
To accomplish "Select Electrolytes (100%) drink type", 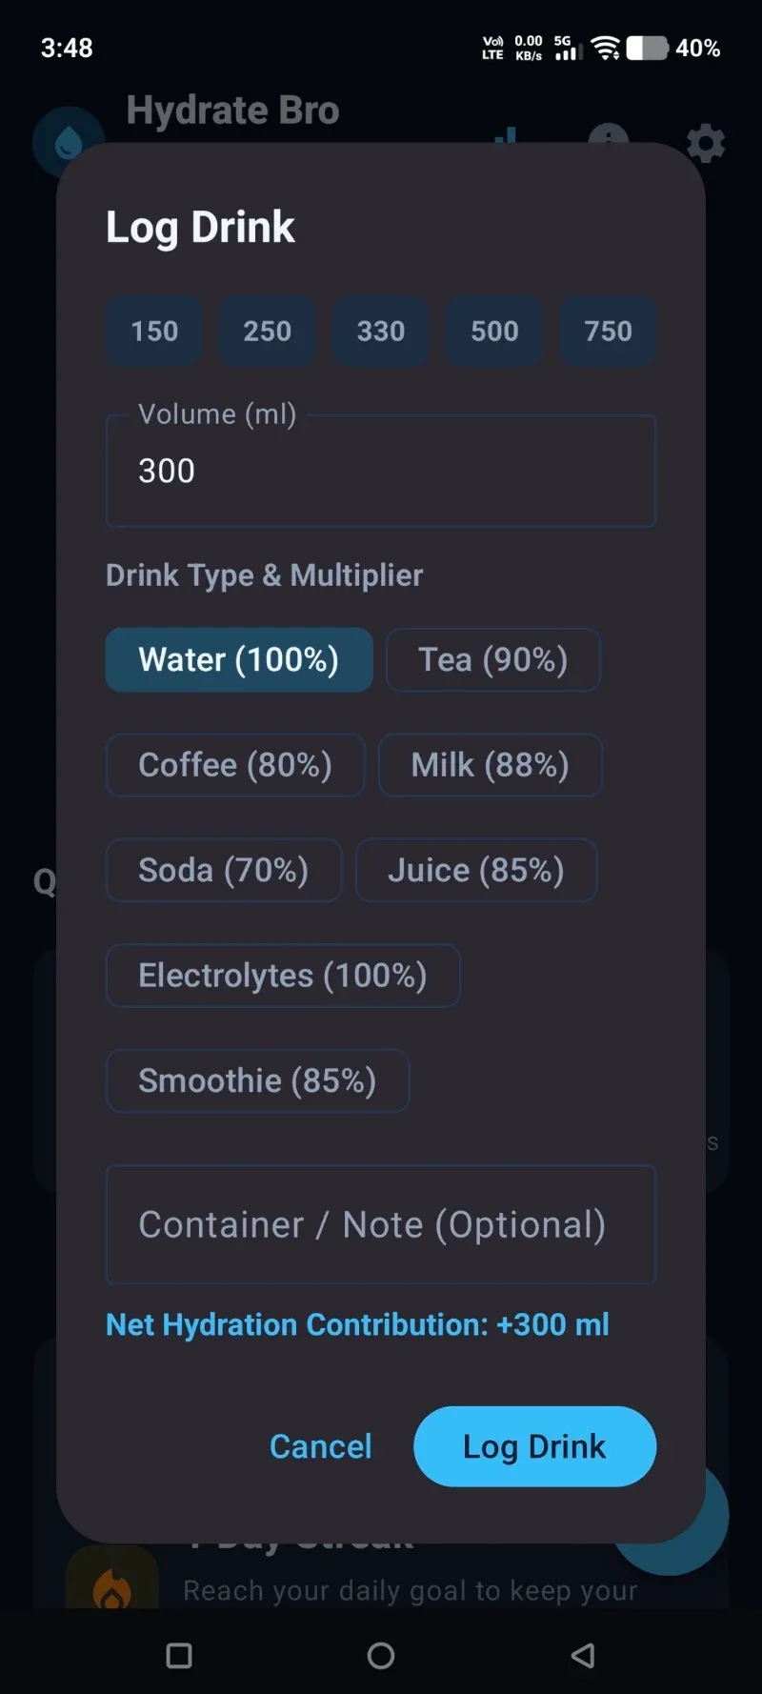I will tap(283, 976).
